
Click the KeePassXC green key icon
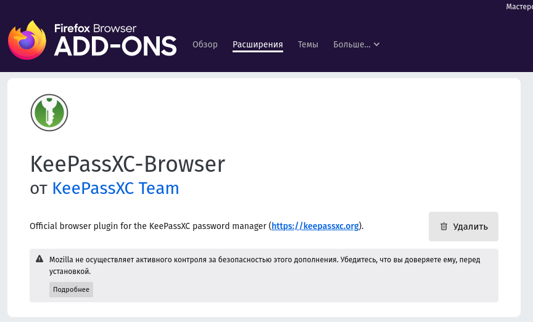pos(49,113)
